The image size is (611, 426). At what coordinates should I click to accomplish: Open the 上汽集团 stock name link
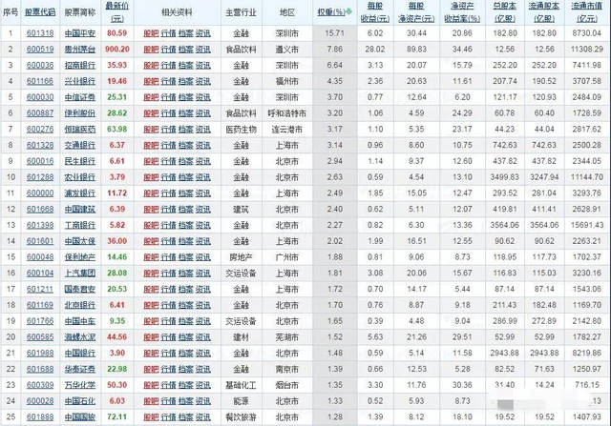pos(80,274)
